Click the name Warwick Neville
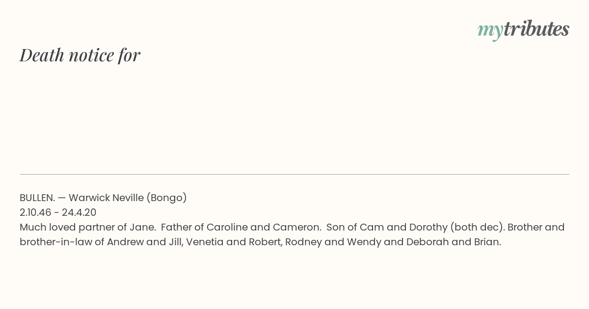The width and height of the screenshot is (589, 309). click(106, 198)
